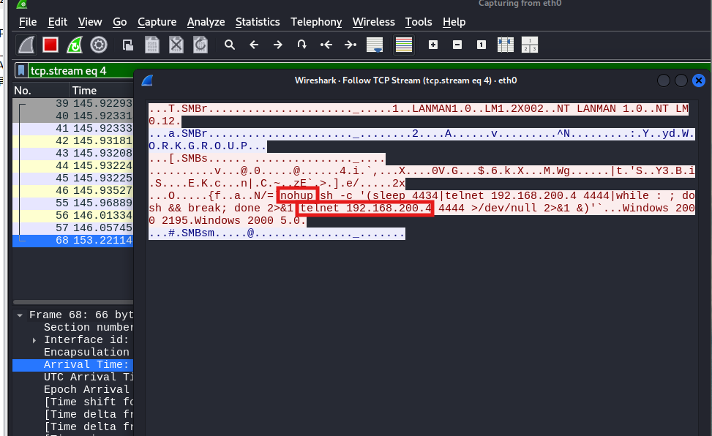This screenshot has width=712, height=436.
Task: Select packet 57 in the list
Action: [73, 228]
